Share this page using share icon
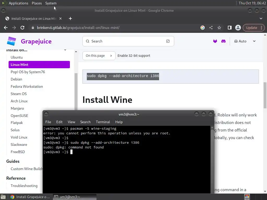This screenshot has width=267, height=200. pyautogui.click(x=211, y=28)
